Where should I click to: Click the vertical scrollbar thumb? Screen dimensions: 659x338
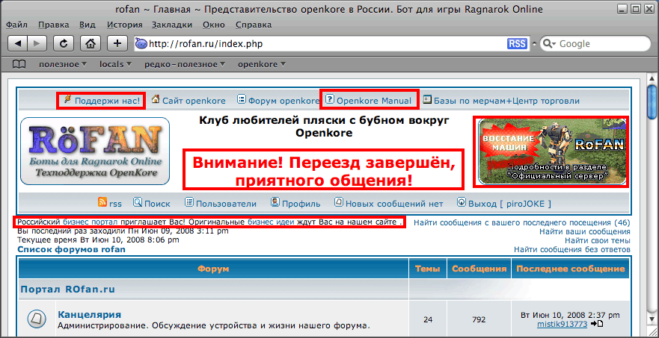point(652,101)
